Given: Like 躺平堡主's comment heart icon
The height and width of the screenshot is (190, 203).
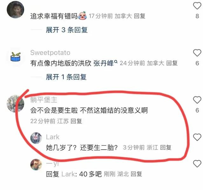Looking at the screenshot, I should pyautogui.click(x=197, y=100).
